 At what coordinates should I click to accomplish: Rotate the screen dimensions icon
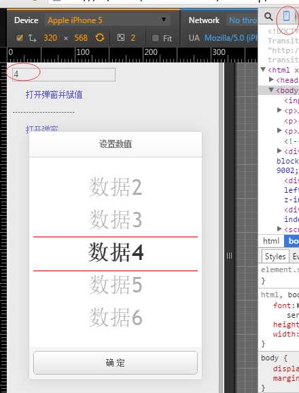[x=100, y=38]
